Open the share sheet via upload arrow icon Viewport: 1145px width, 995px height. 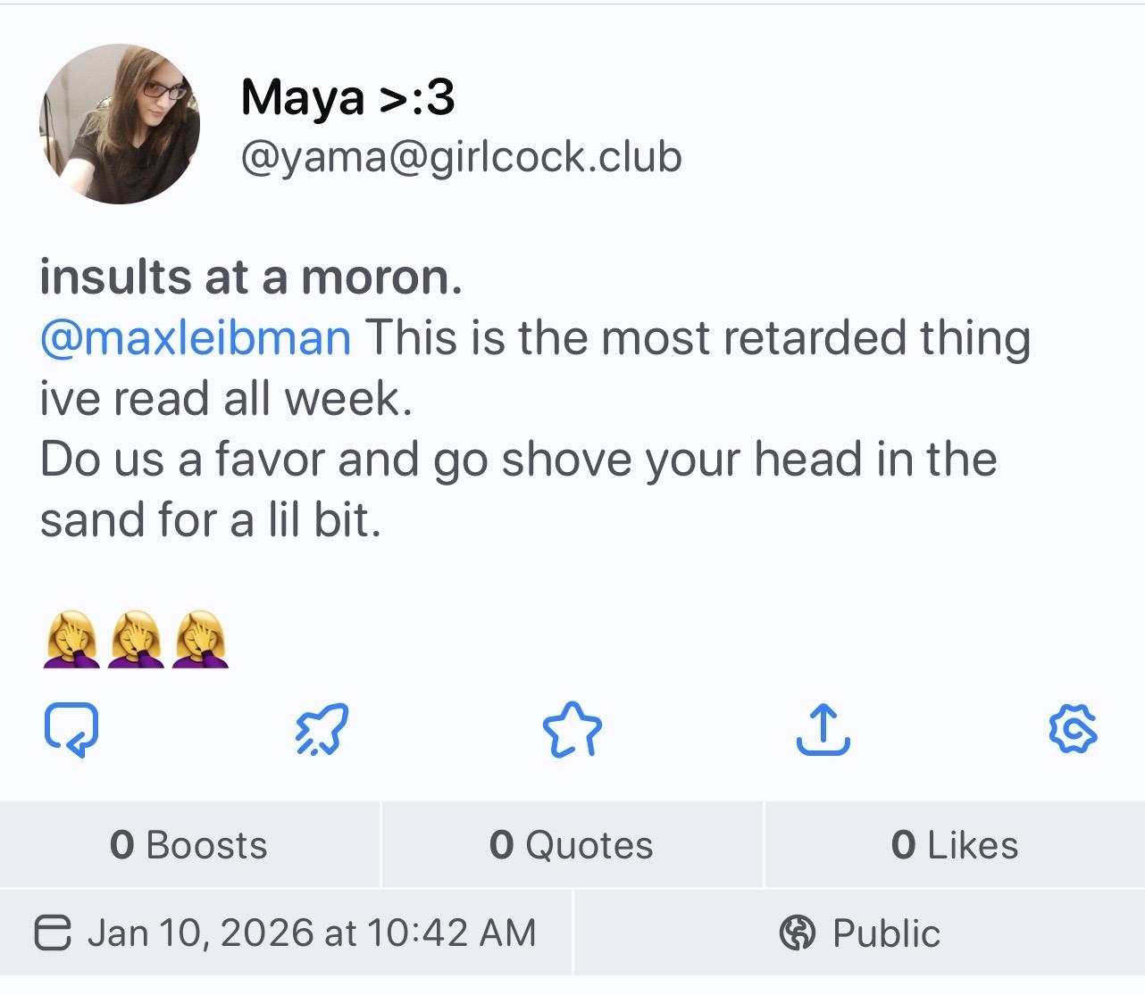(x=823, y=730)
